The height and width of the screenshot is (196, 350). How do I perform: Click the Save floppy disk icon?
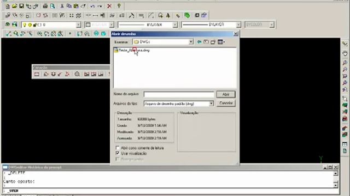pyautogui.click(x=21, y=6)
